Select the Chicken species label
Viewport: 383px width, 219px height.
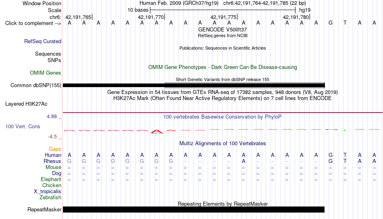click(52, 185)
